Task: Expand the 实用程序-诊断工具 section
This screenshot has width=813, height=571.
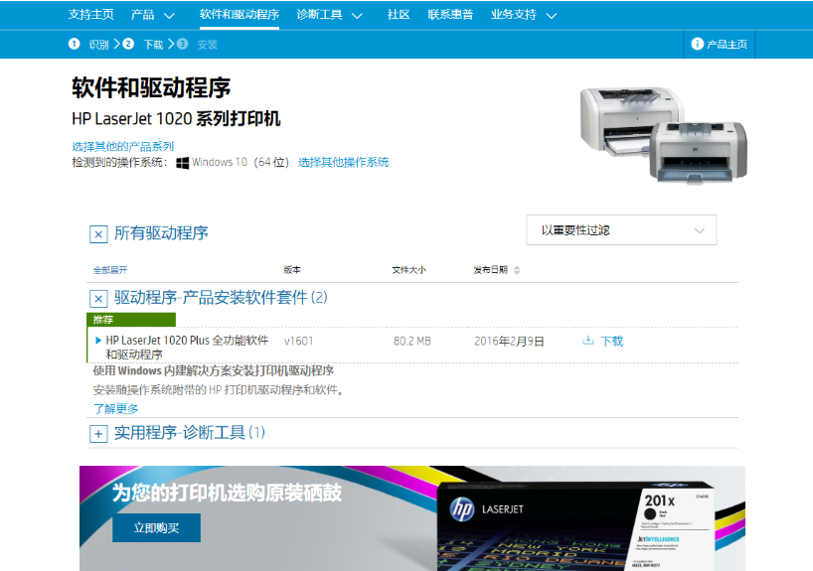Action: coord(98,434)
